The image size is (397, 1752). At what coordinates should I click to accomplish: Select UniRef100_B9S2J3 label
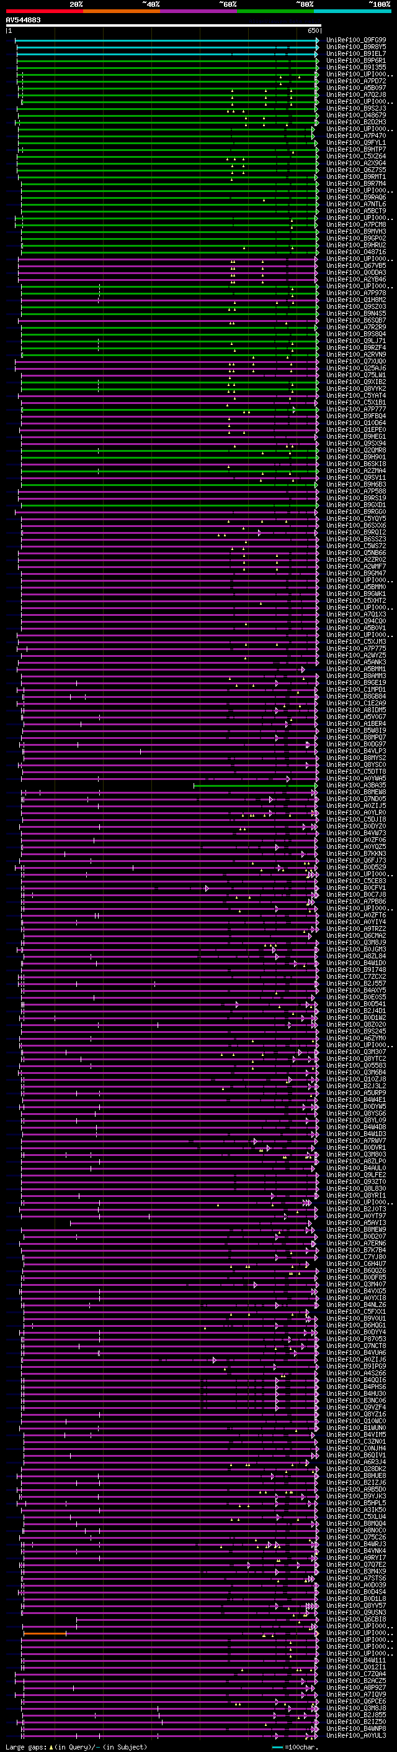point(356,108)
